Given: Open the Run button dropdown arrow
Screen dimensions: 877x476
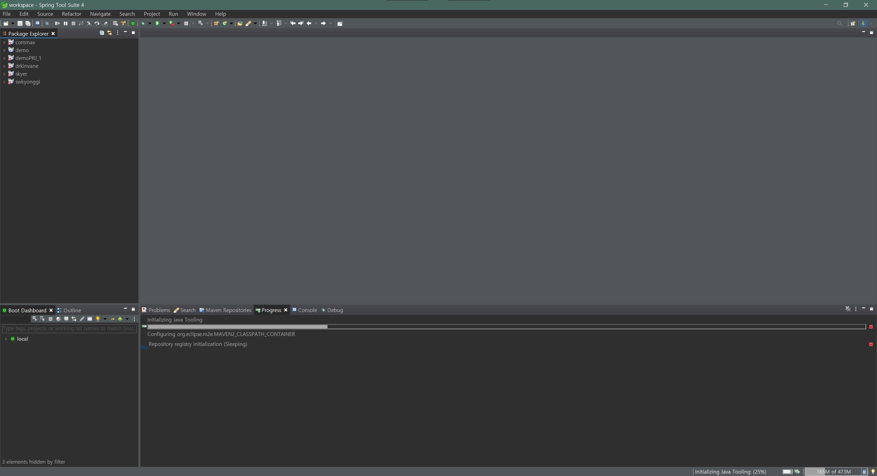Looking at the screenshot, I should coord(164,23).
